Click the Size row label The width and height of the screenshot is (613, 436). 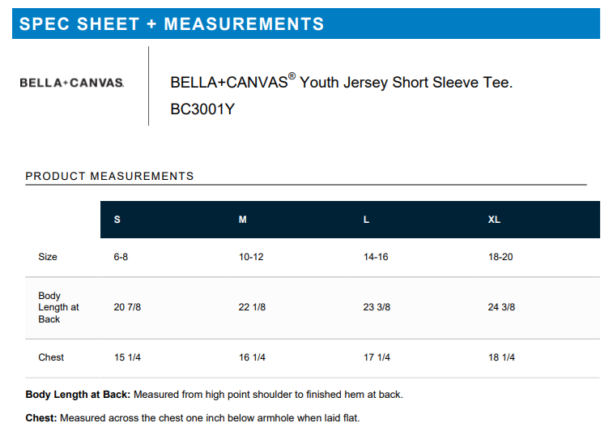coord(48,257)
